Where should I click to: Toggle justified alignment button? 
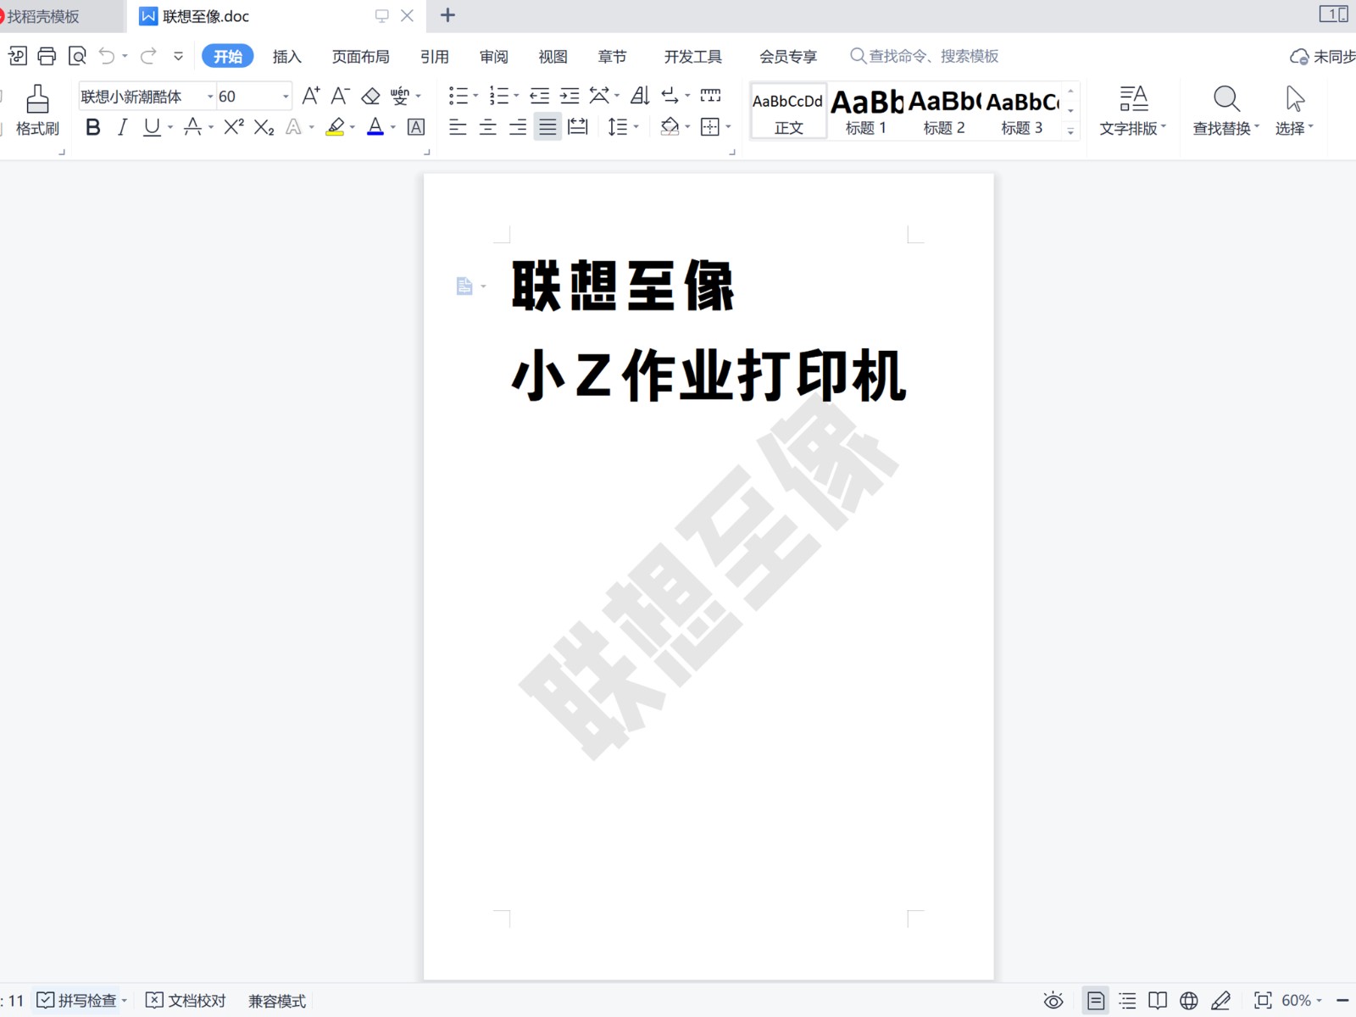(547, 127)
